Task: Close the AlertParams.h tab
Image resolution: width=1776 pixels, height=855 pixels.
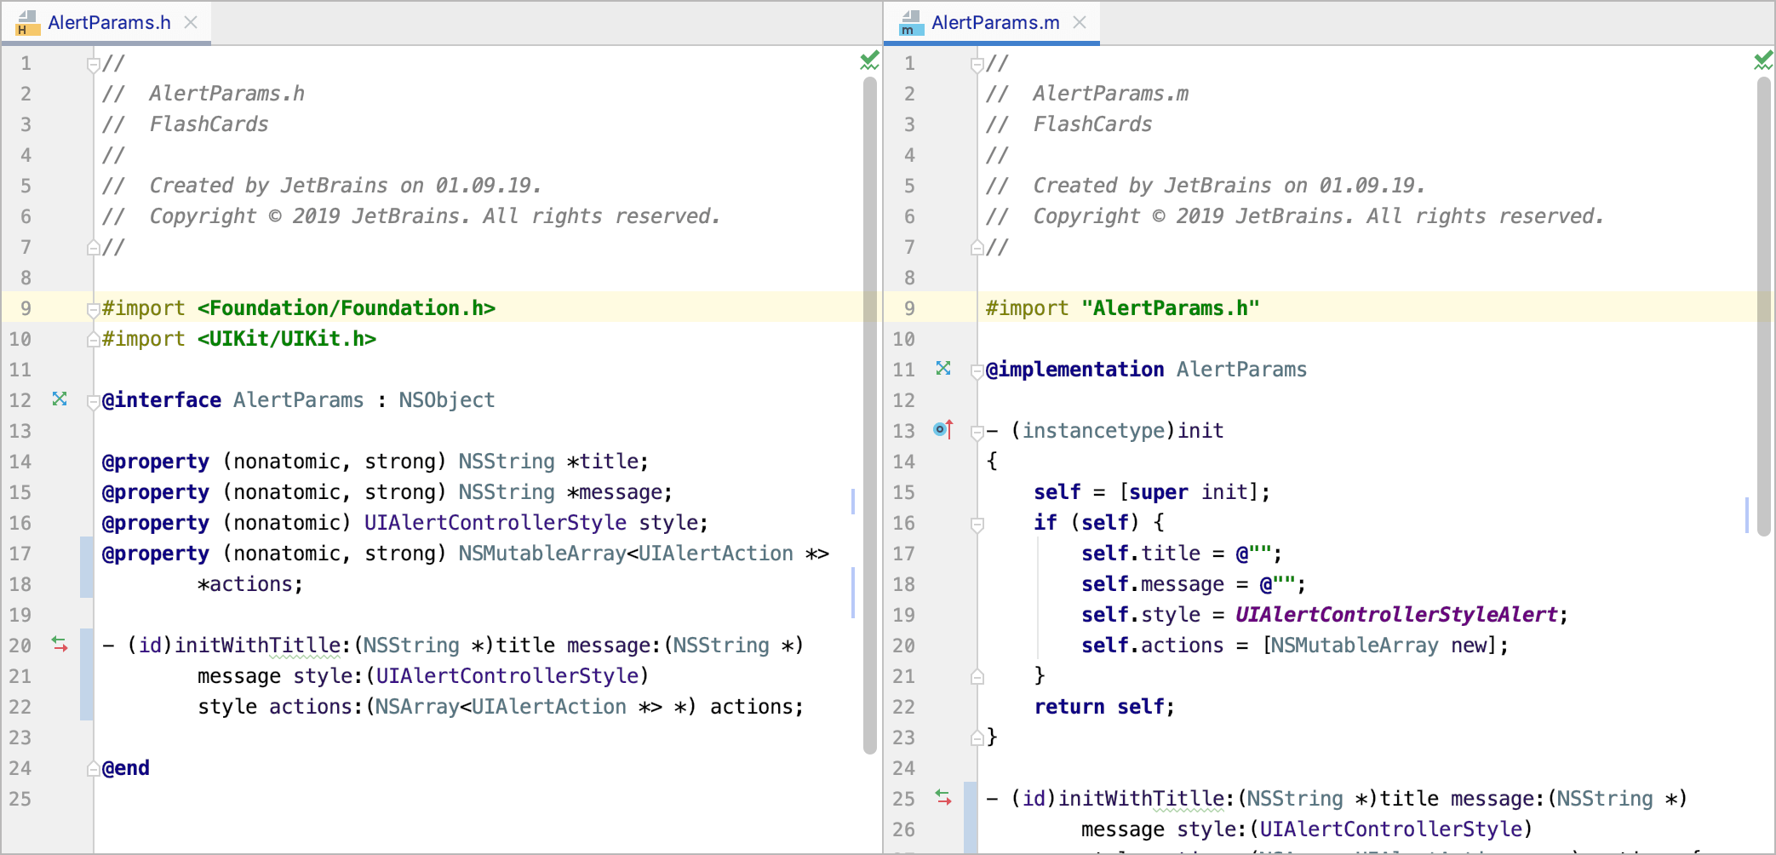Action: click(192, 23)
